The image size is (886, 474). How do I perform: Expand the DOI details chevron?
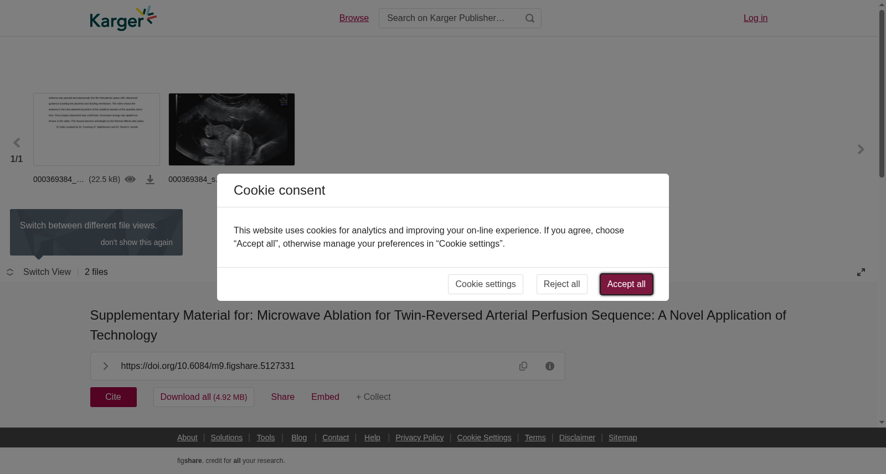click(x=106, y=366)
